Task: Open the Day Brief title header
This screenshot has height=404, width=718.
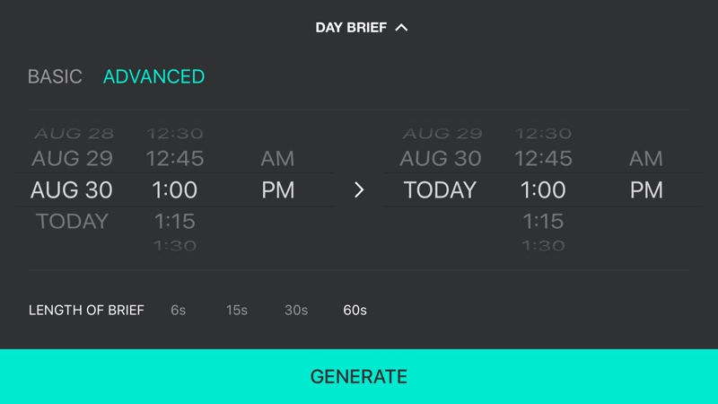Action: (351, 28)
